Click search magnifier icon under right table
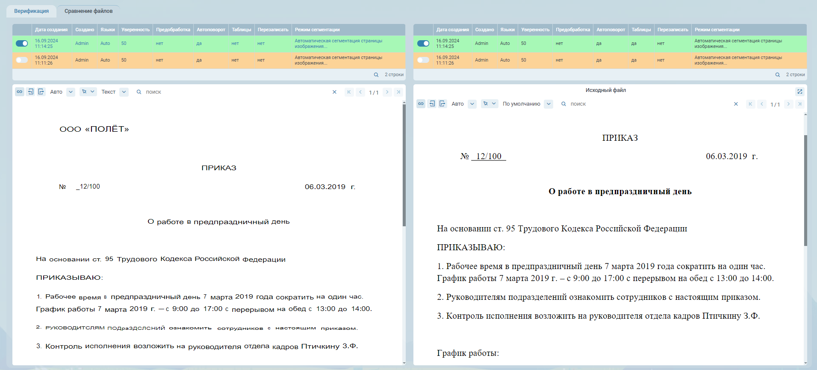Image resolution: width=817 pixels, height=370 pixels. point(778,75)
